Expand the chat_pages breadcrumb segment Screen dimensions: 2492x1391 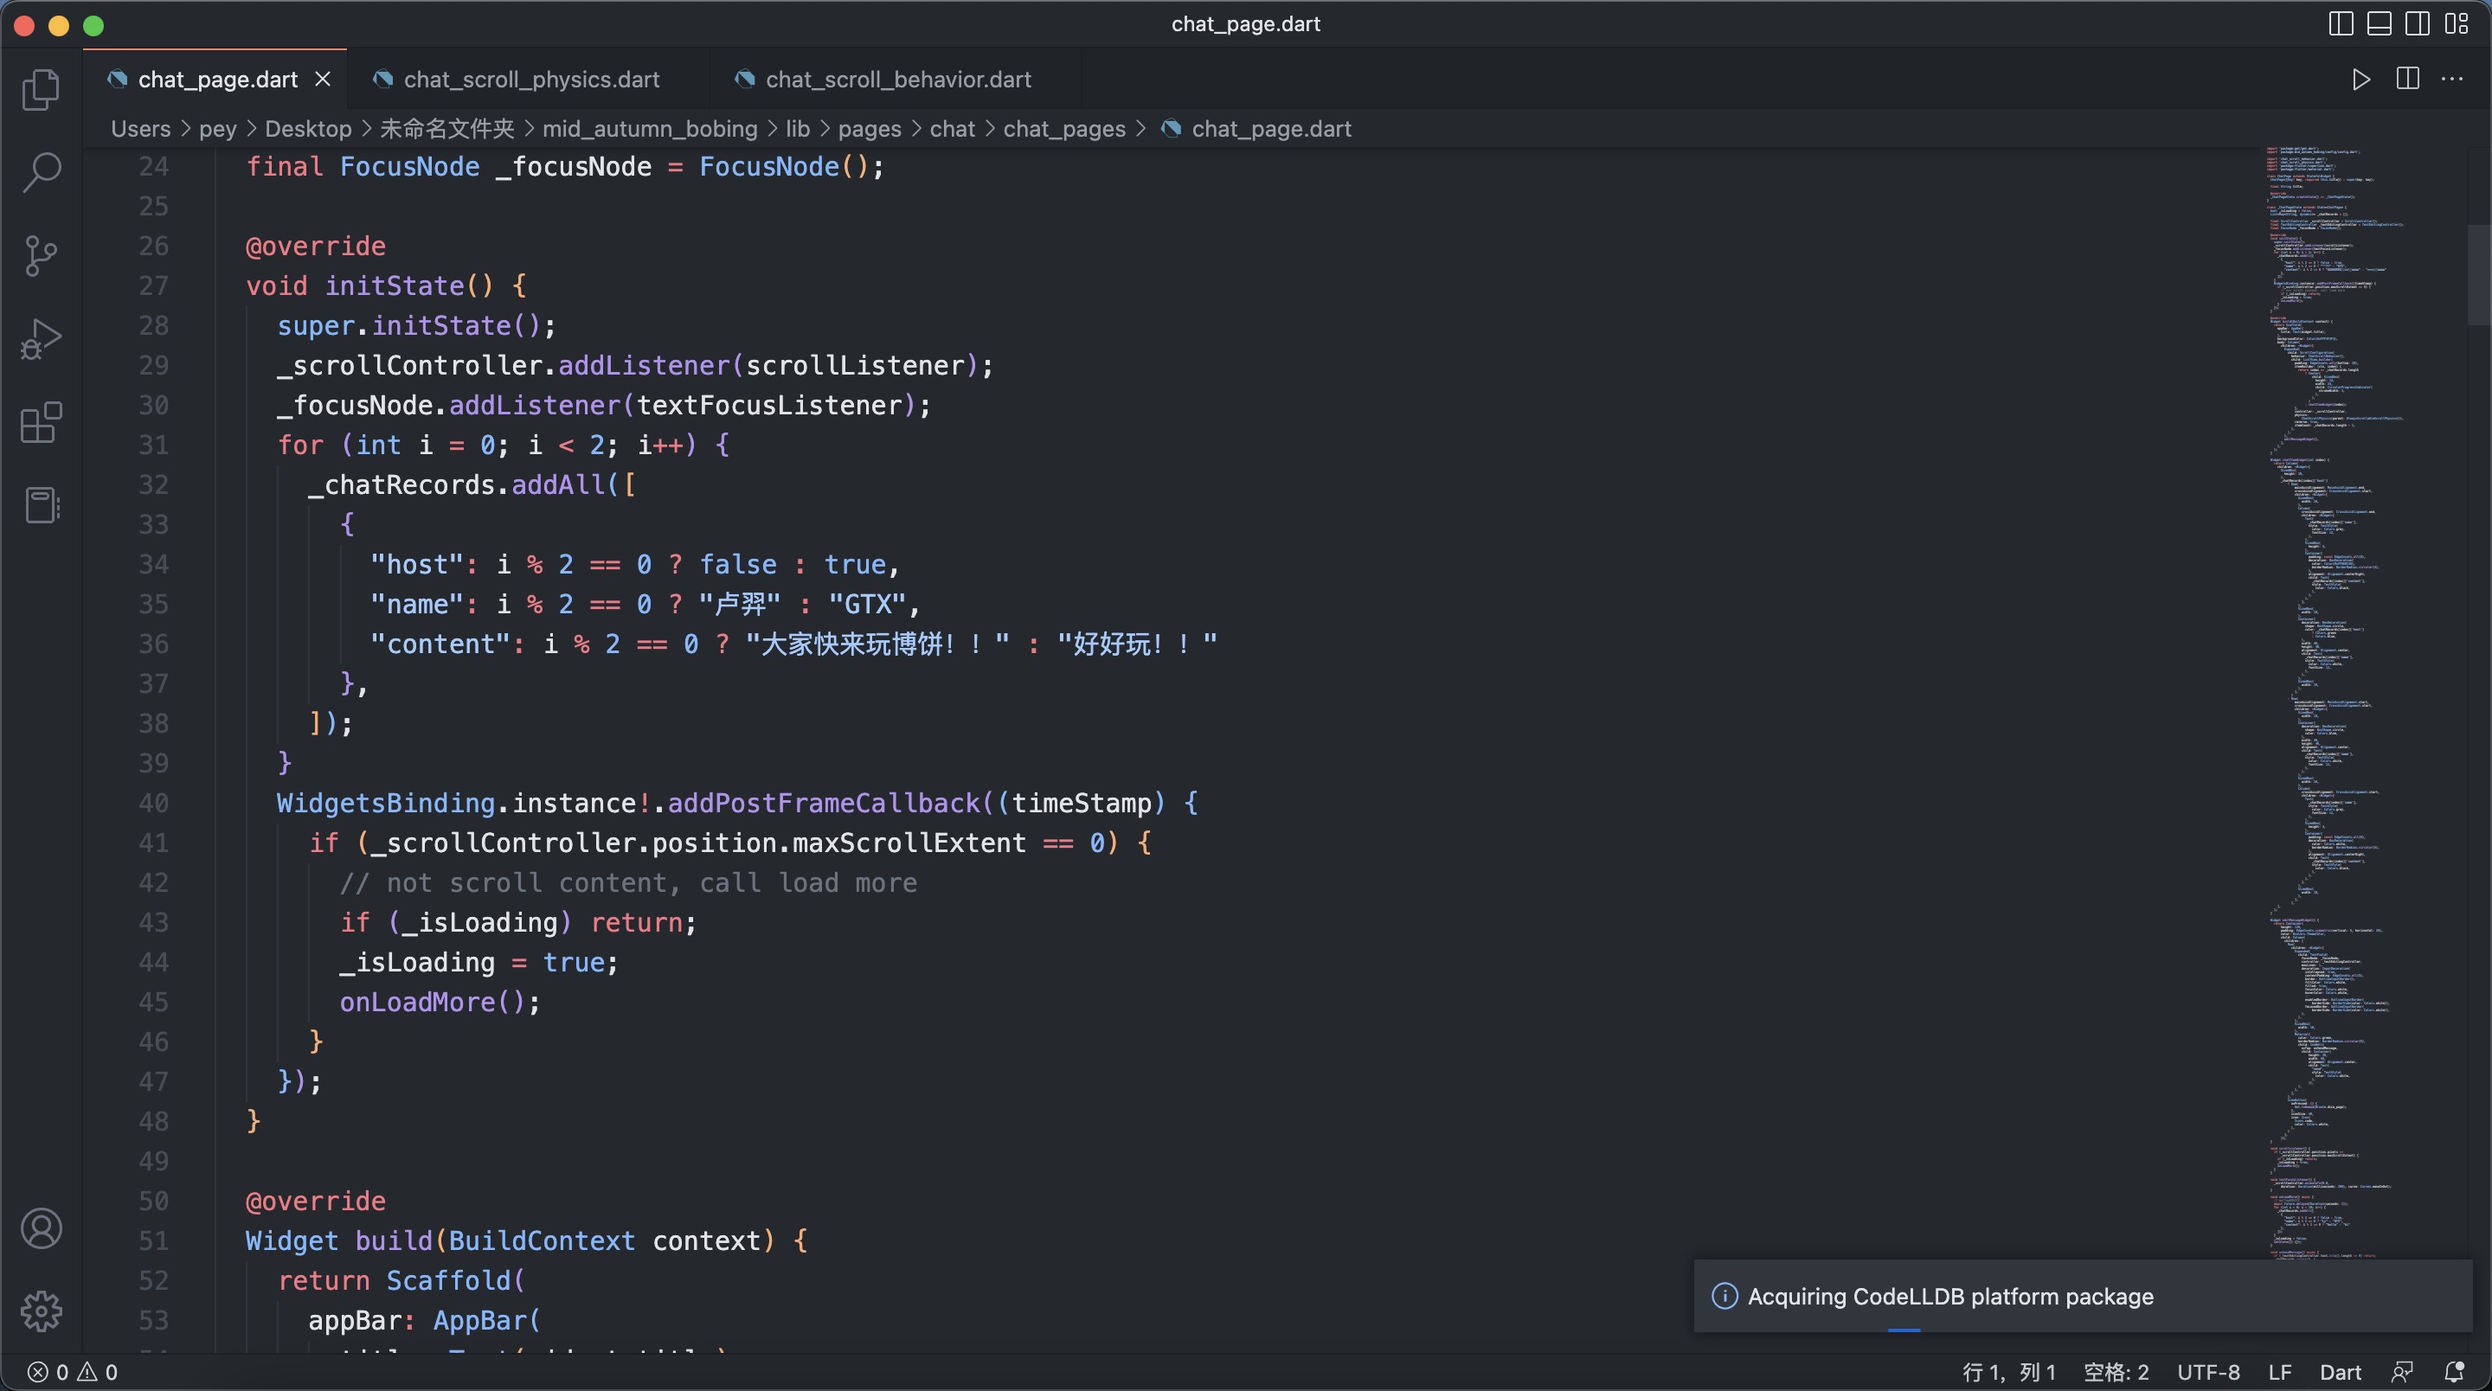coord(1064,129)
